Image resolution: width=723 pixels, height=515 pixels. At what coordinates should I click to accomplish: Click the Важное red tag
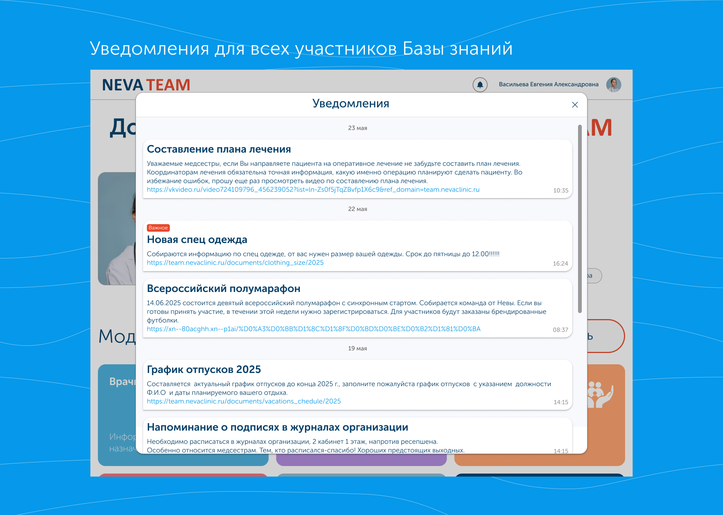(158, 228)
